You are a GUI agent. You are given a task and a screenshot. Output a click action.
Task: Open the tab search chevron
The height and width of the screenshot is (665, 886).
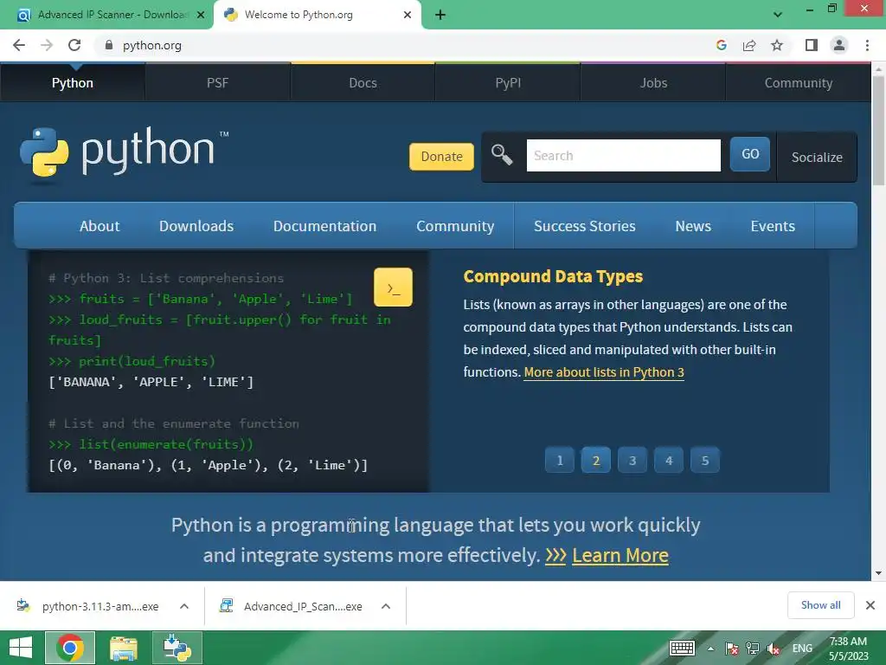click(778, 15)
